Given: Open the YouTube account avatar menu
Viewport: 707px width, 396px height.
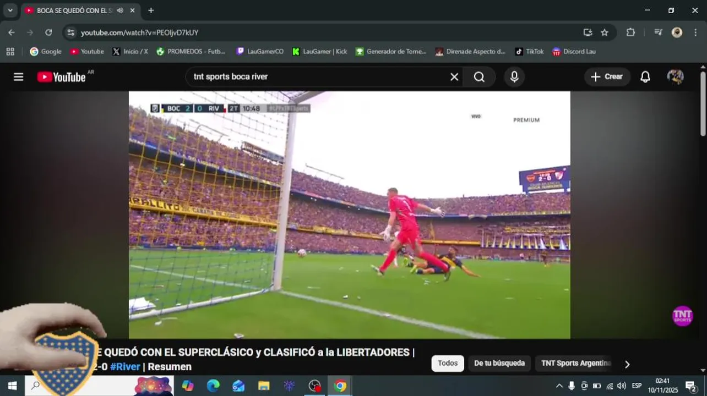Looking at the screenshot, I should (675, 77).
